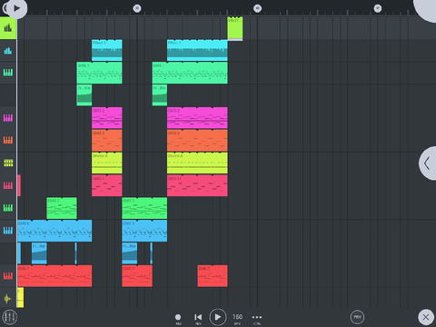Screen dimensions: 436x327
Task: Select the shorter yellow Drums 4 clip
Action: point(107,163)
